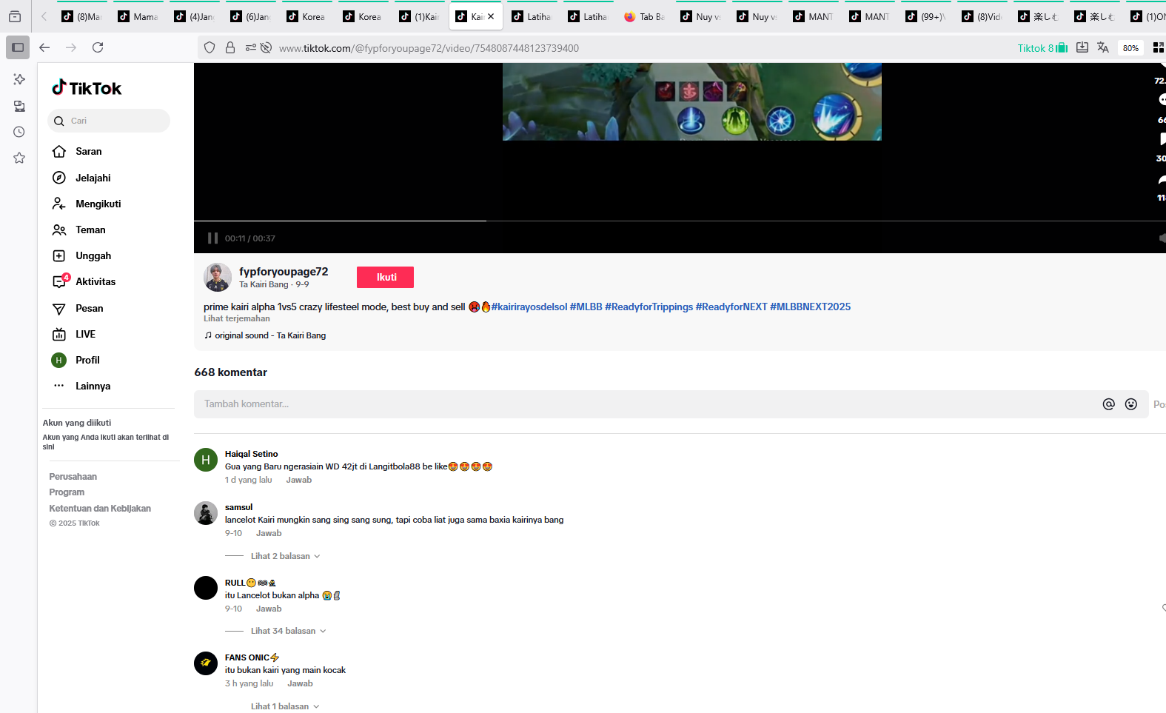The image size is (1166, 713).
Task: Click the translate page icon
Action: click(x=1103, y=47)
